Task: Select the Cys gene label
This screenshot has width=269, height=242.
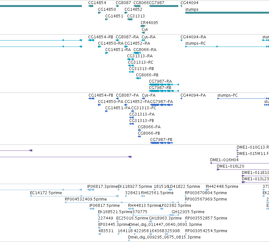Action: coord(145,29)
